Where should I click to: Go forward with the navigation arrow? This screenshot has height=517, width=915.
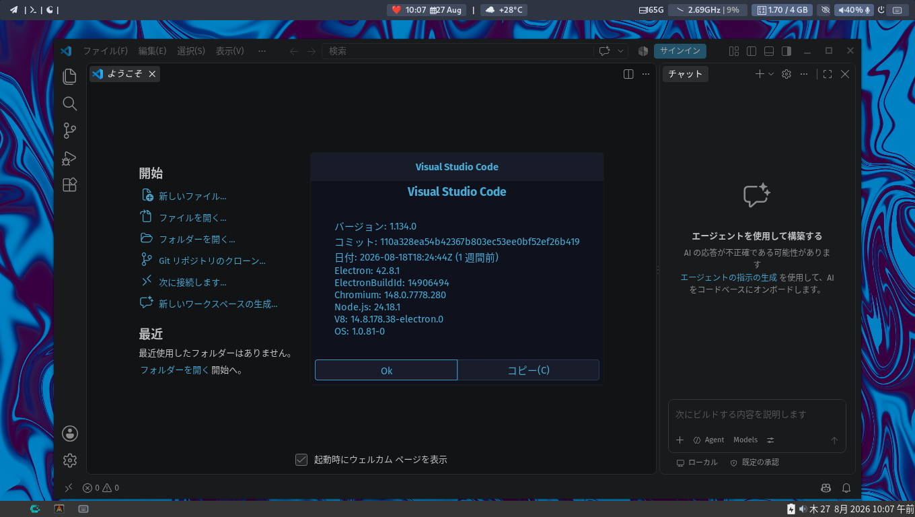click(x=312, y=51)
